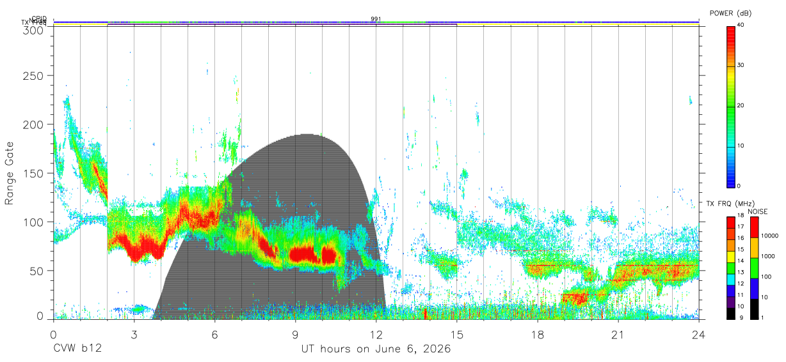This screenshot has width=786, height=362.
Task: Click the "150" tick on the Range Gate axis
Action: coord(34,174)
